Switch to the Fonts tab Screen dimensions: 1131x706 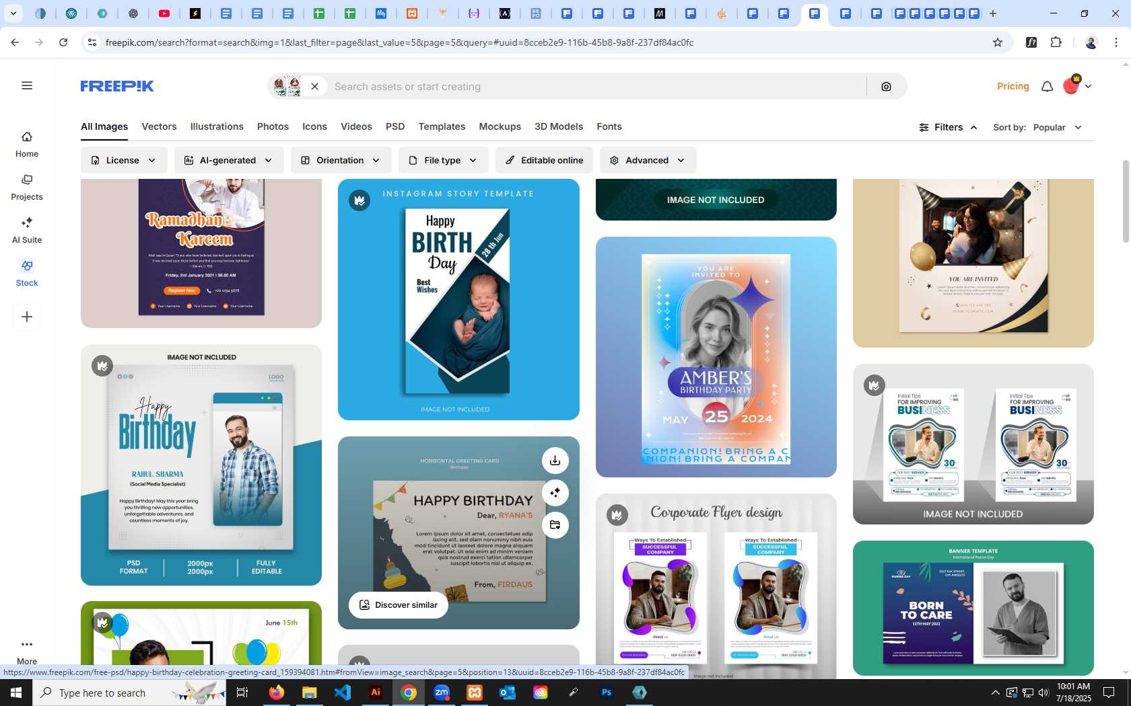[x=609, y=126]
